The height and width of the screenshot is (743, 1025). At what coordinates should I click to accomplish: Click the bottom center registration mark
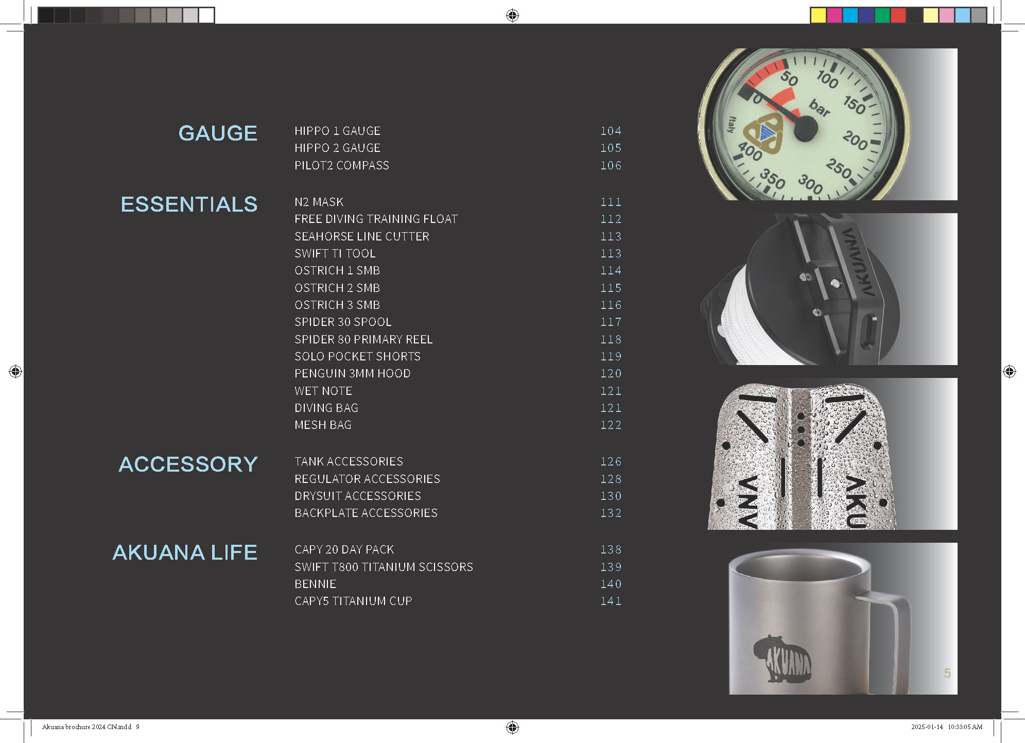coord(512,727)
